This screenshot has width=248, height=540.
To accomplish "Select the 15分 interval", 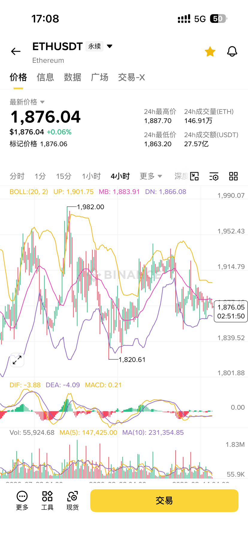I will point(64,176).
